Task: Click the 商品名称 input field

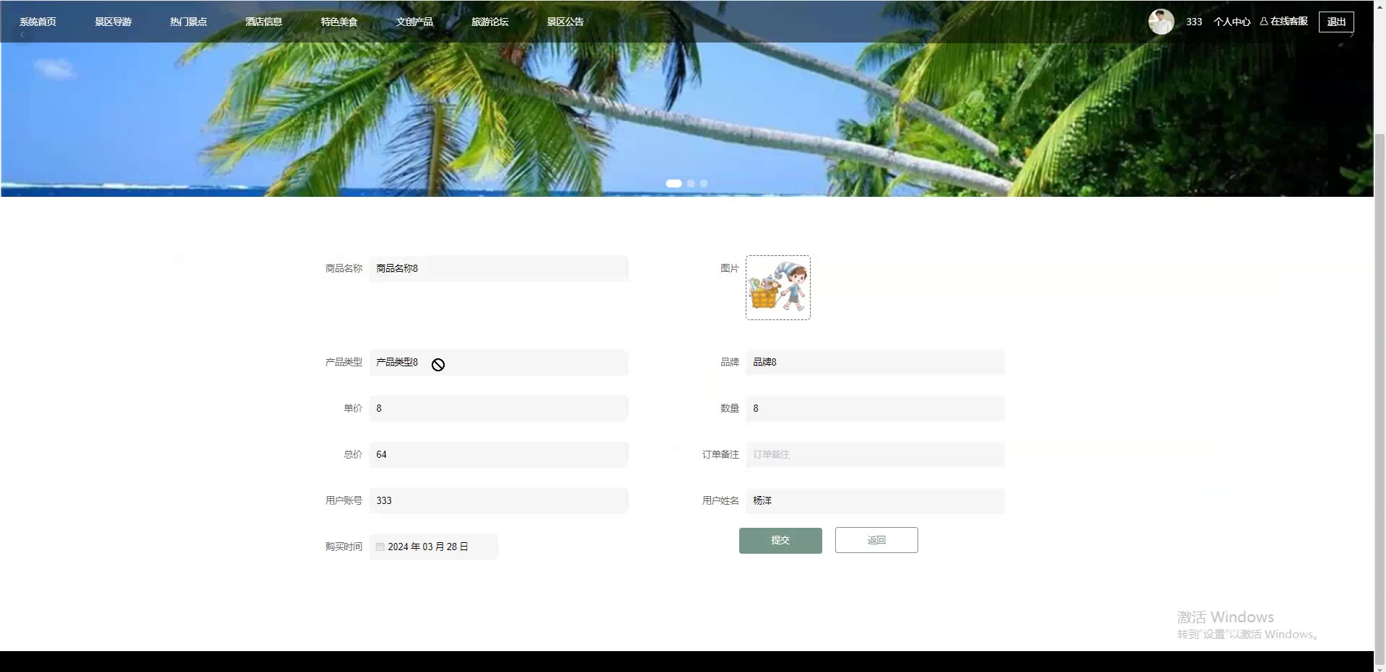Action: 499,268
